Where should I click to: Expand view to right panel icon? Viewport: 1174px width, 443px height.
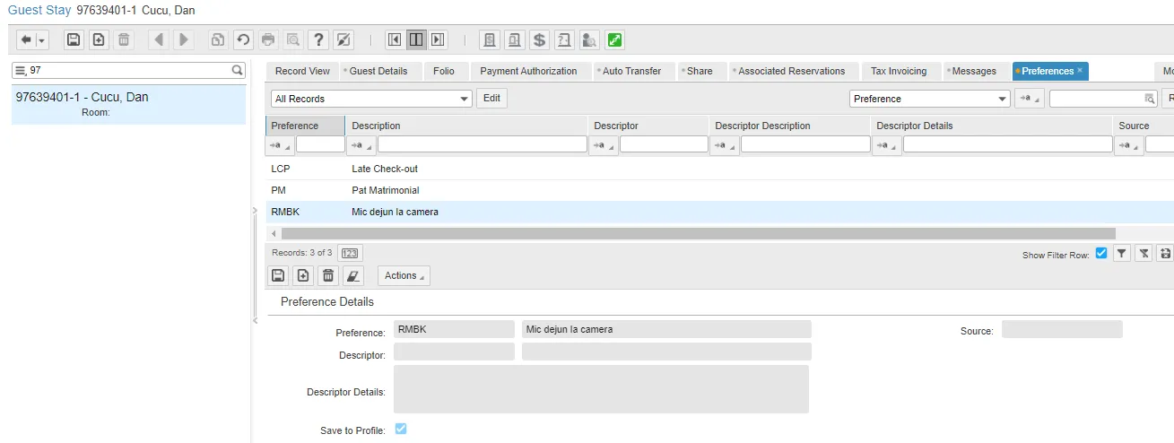[437, 39]
